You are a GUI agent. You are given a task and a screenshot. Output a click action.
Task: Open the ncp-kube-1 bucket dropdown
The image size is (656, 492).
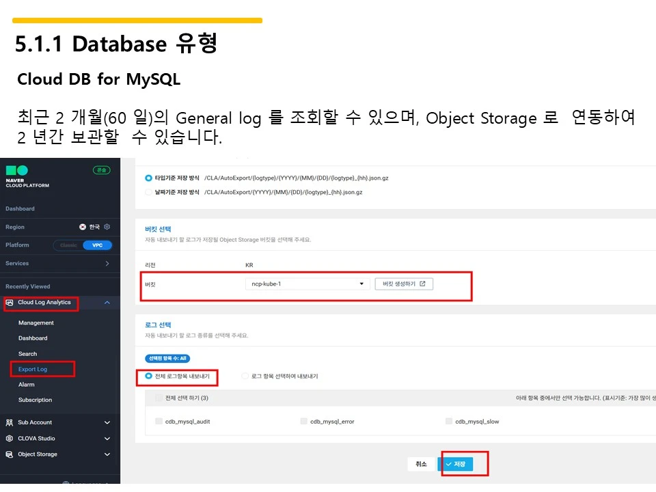tap(307, 284)
